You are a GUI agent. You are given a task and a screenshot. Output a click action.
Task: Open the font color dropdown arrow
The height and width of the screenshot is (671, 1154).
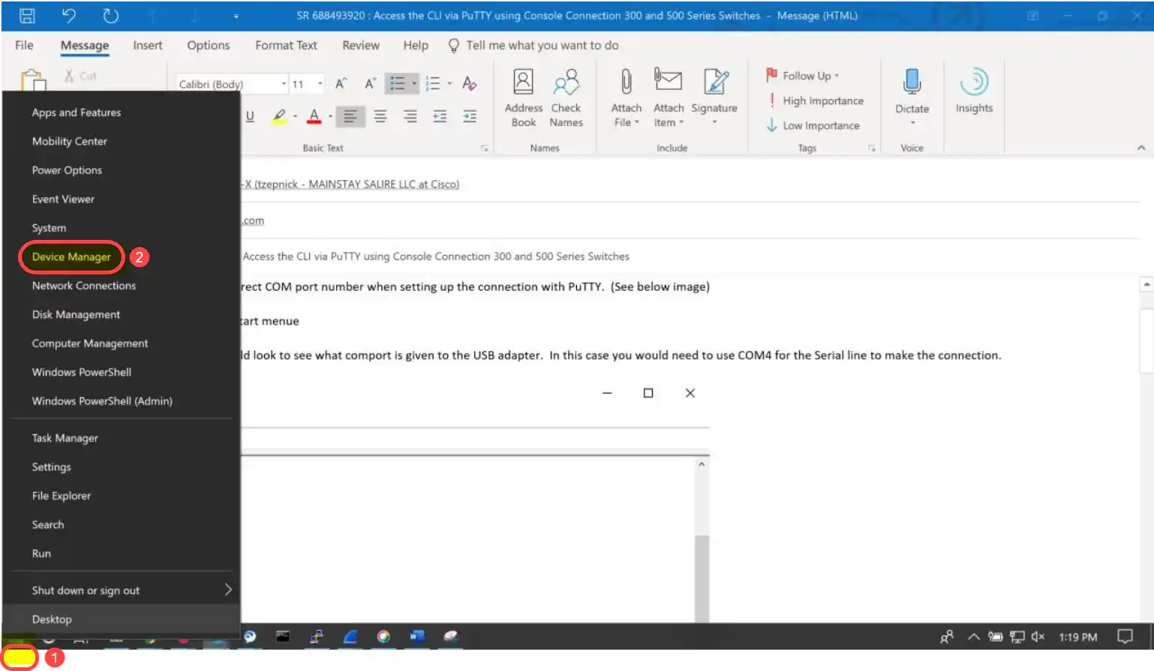click(329, 116)
